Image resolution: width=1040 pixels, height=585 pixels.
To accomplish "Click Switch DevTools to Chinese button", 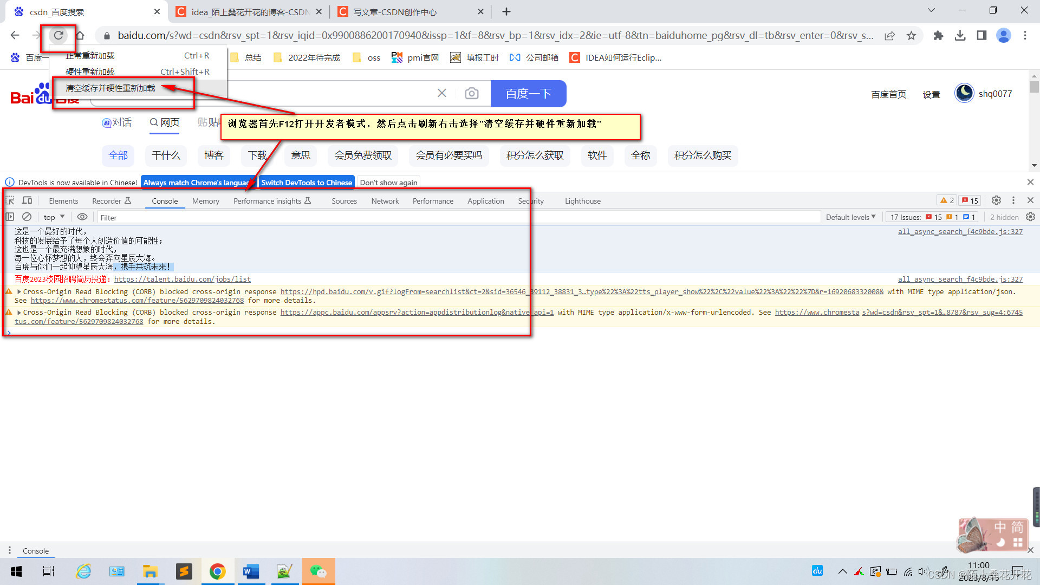I will (x=307, y=183).
